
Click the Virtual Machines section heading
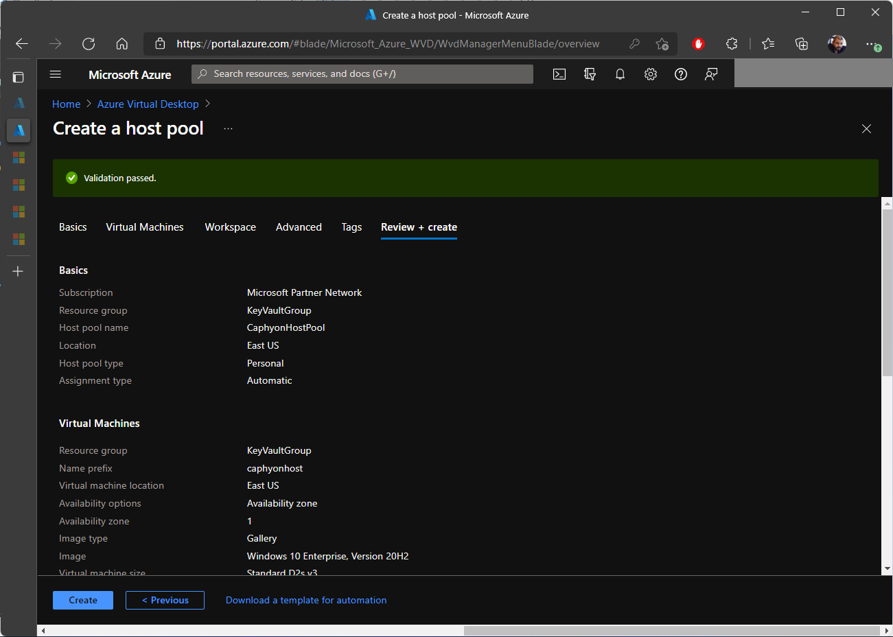coord(100,424)
